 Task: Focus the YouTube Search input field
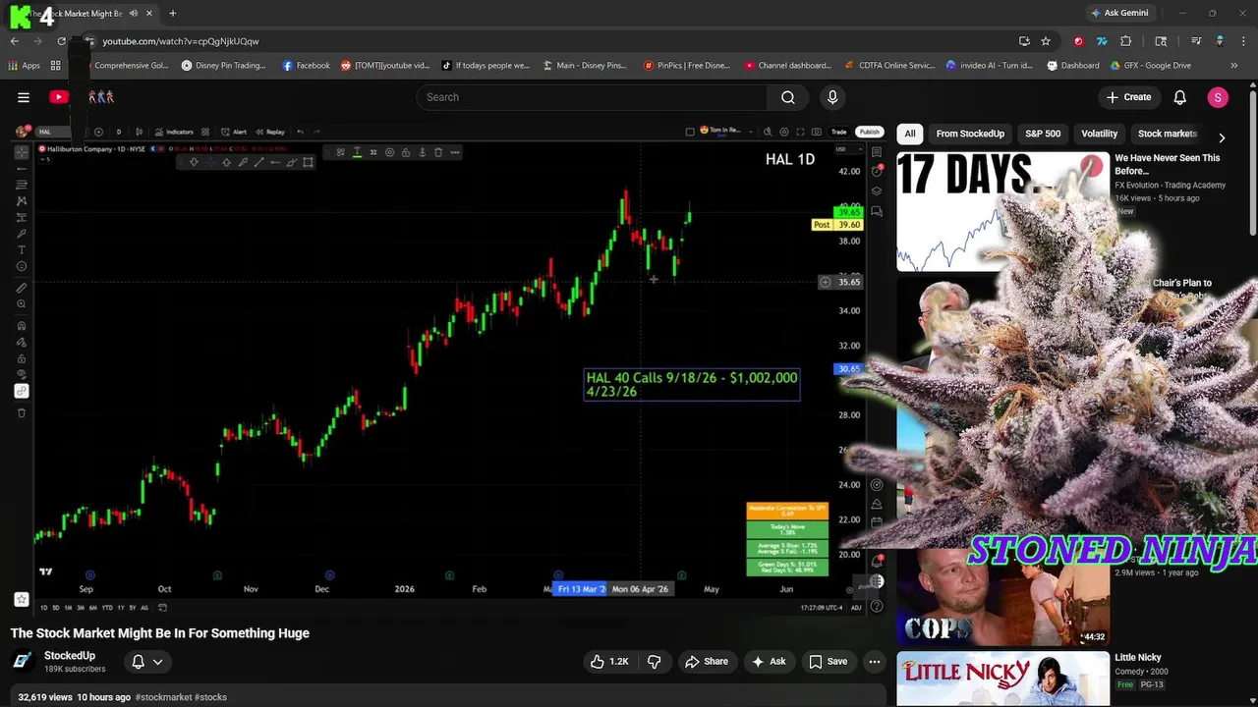(x=592, y=97)
